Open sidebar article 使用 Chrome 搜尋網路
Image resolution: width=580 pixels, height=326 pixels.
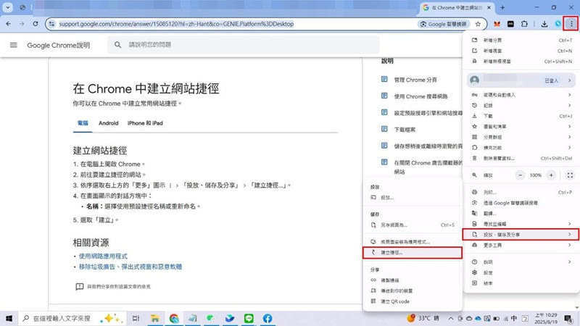coord(420,96)
